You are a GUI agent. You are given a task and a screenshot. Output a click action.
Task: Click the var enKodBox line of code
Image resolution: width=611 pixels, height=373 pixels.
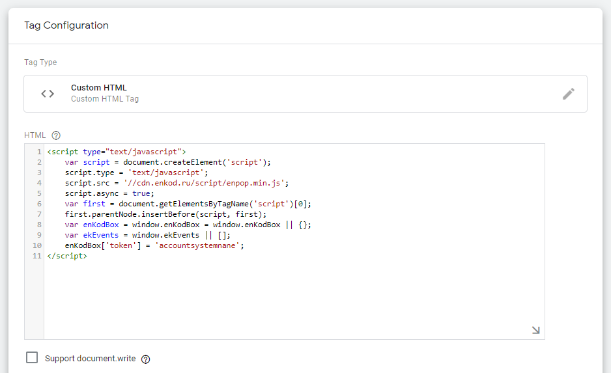pyautogui.click(x=188, y=225)
